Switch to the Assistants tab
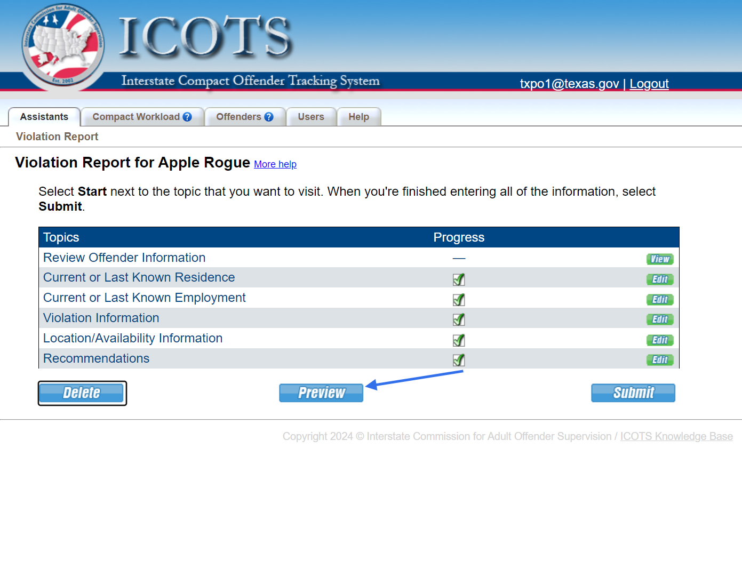 pyautogui.click(x=44, y=117)
